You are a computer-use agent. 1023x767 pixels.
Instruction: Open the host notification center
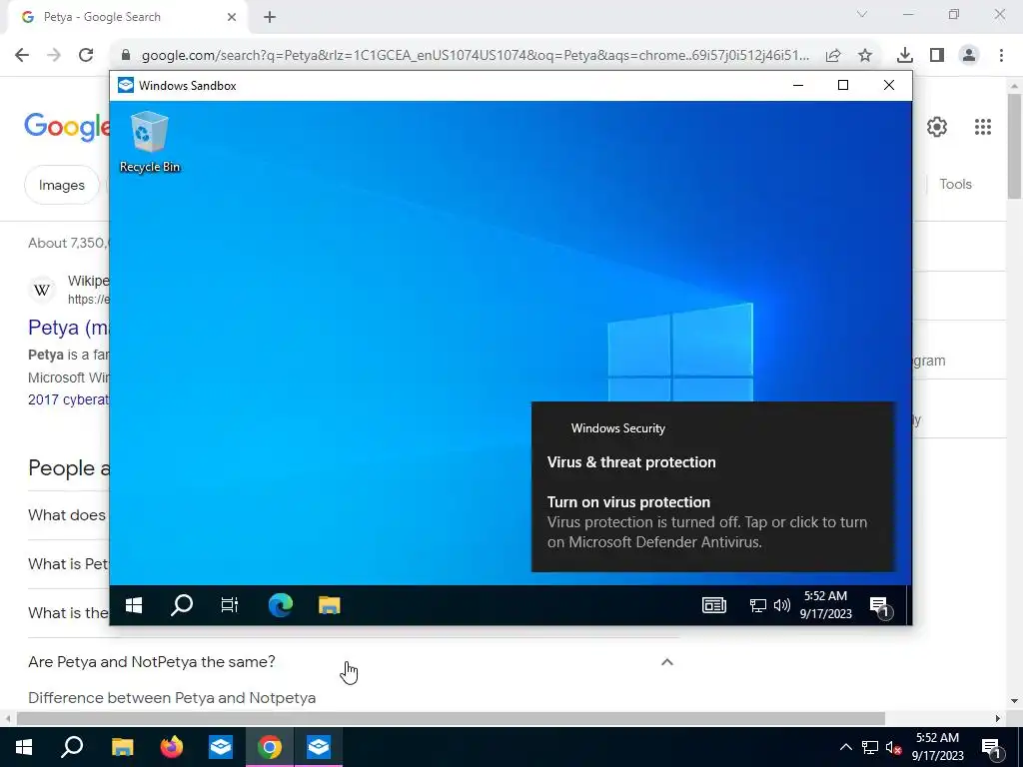(x=991, y=747)
